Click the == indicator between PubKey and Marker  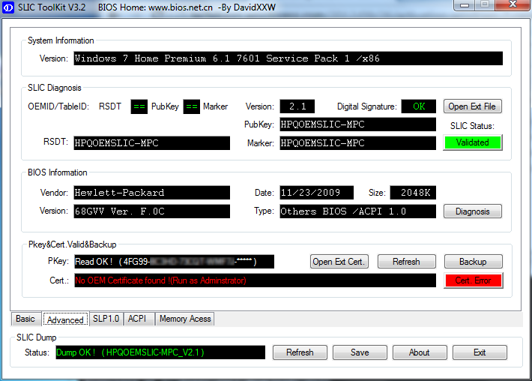pos(192,106)
